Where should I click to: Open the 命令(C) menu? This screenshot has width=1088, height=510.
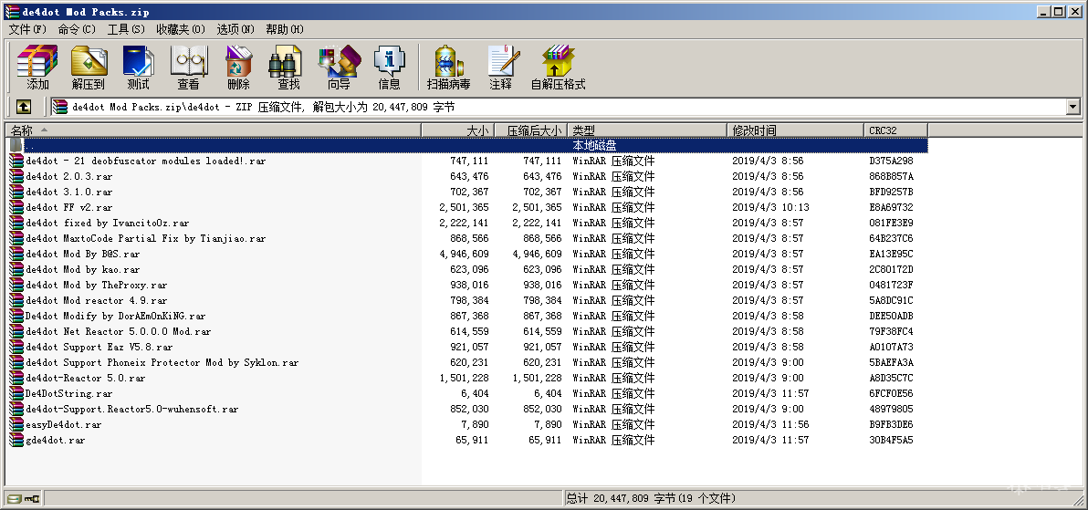[77, 29]
